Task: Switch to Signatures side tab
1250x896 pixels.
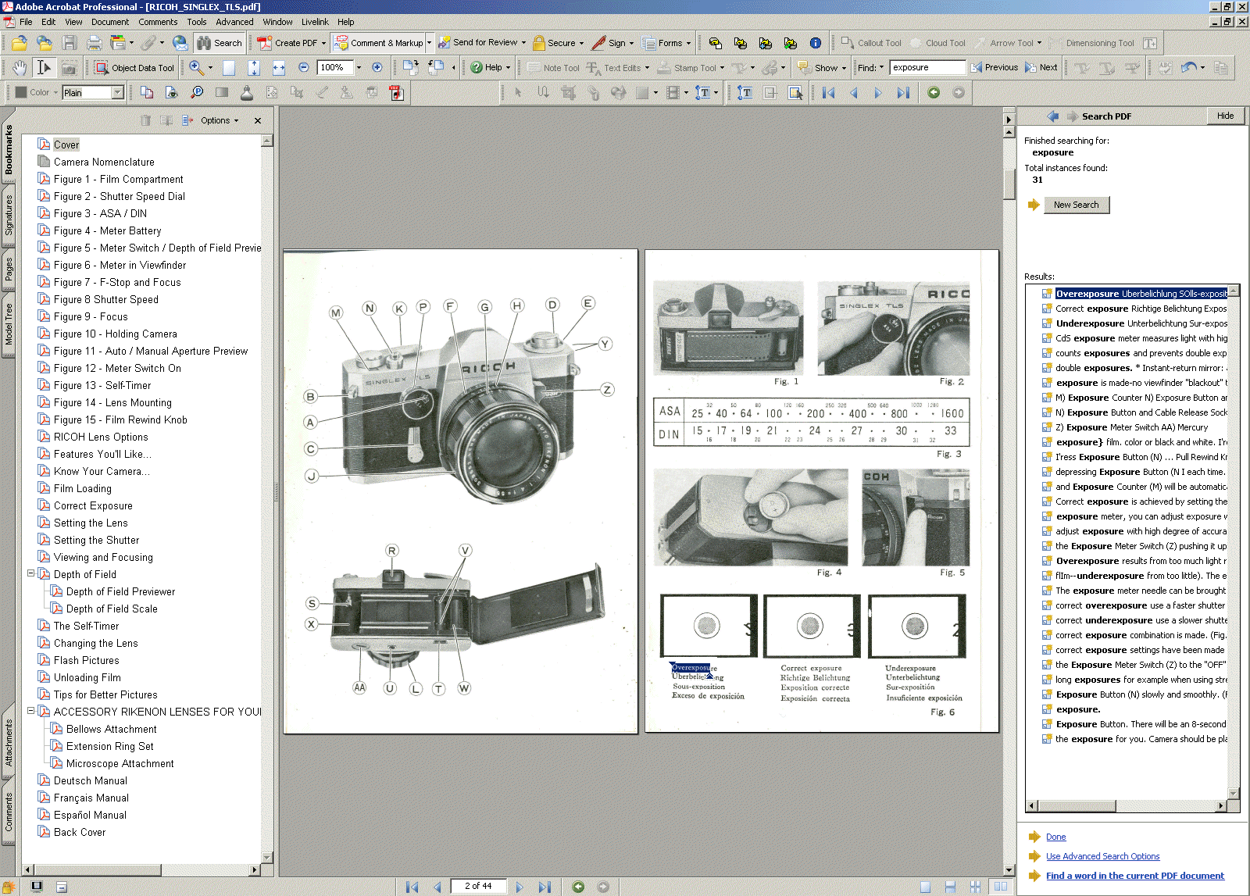Action: click(9, 216)
